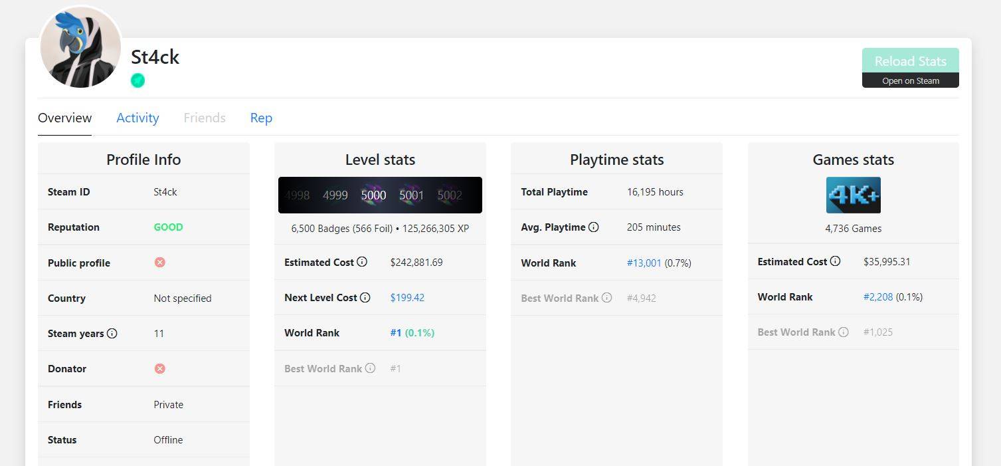
Task: Follow the #13,001 playtime rank link
Action: coord(644,263)
